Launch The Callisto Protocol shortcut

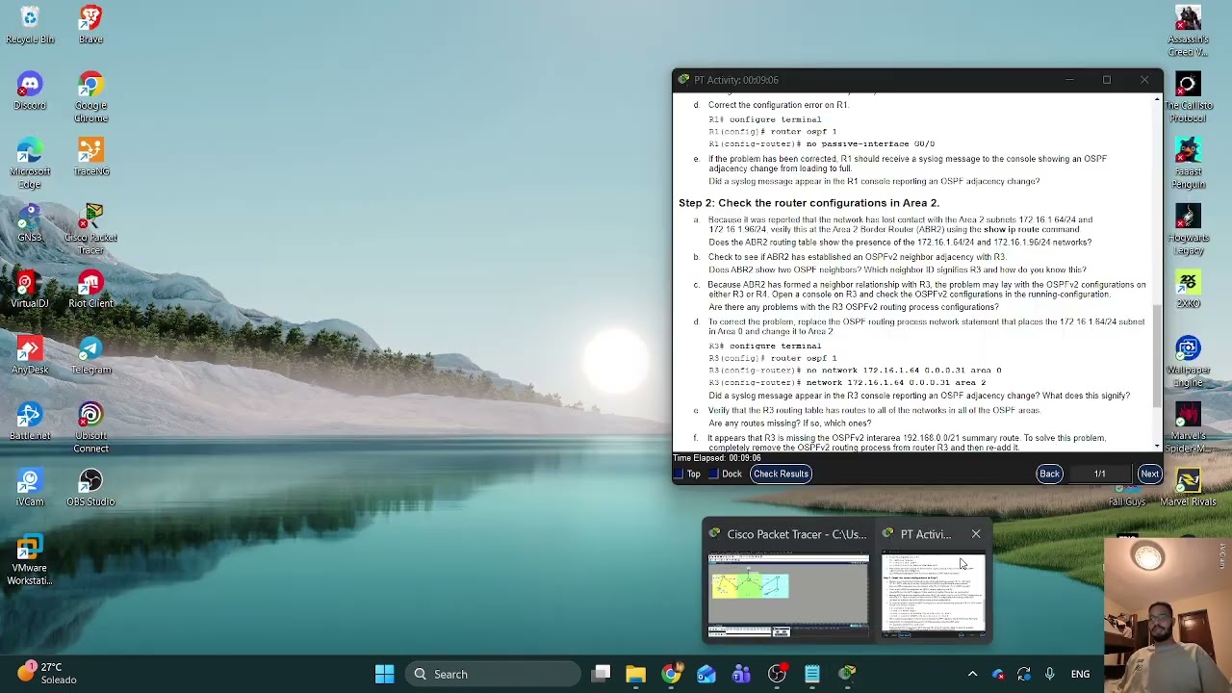(x=1188, y=98)
